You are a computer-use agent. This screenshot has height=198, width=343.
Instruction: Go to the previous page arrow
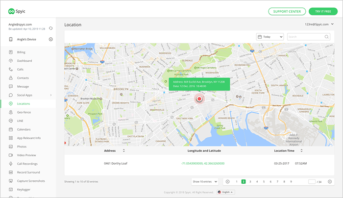tap(227, 182)
